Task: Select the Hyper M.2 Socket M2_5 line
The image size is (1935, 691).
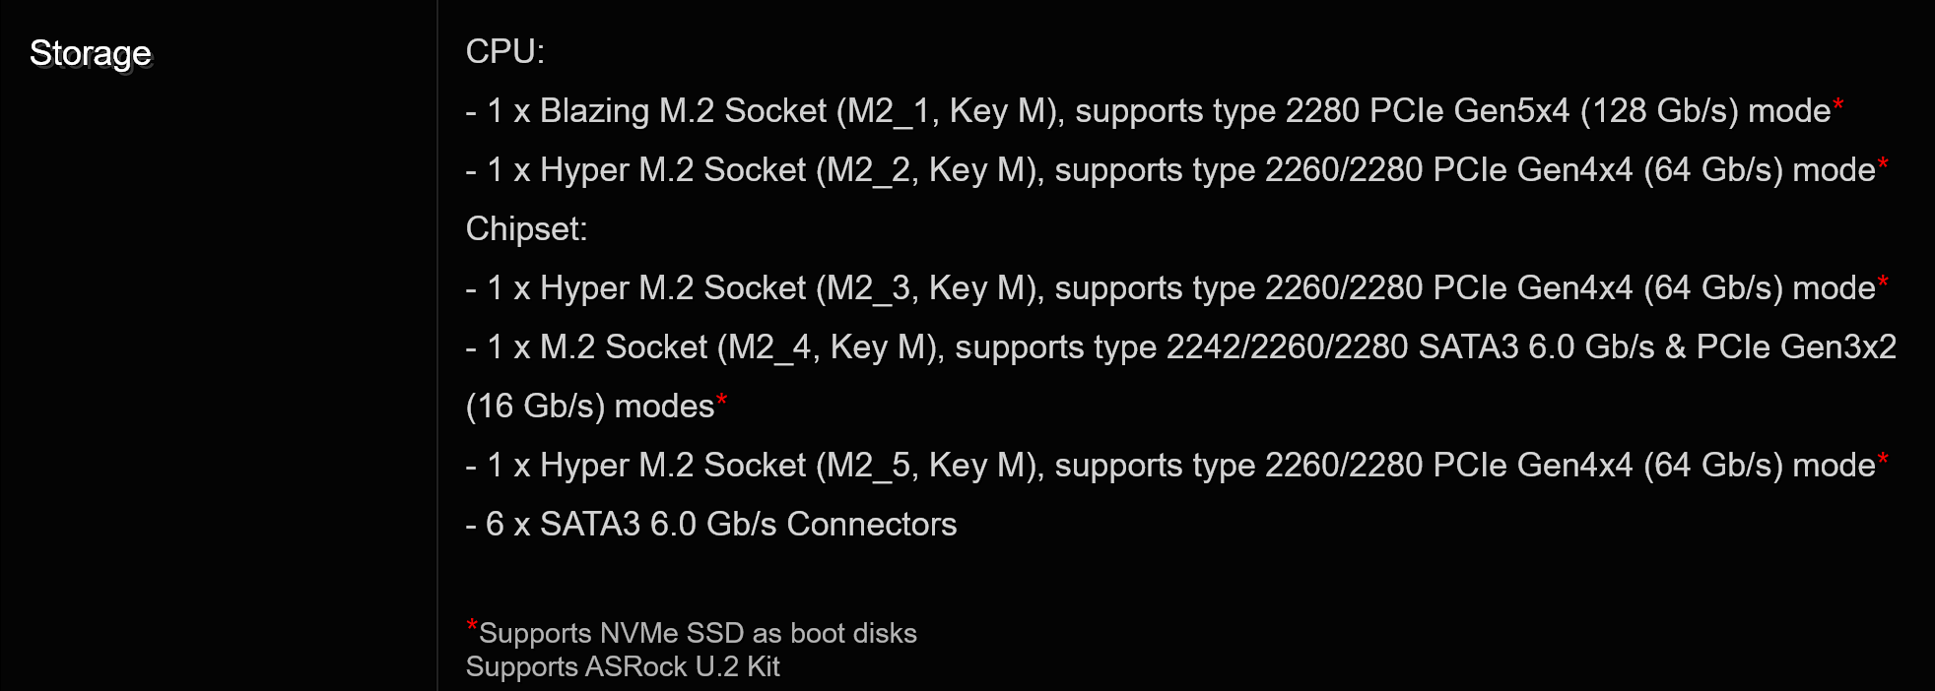Action: click(1176, 466)
